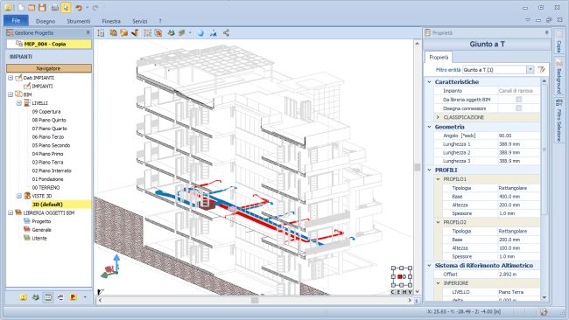Open the Strumenti menu
569x320 pixels.
coord(79,21)
